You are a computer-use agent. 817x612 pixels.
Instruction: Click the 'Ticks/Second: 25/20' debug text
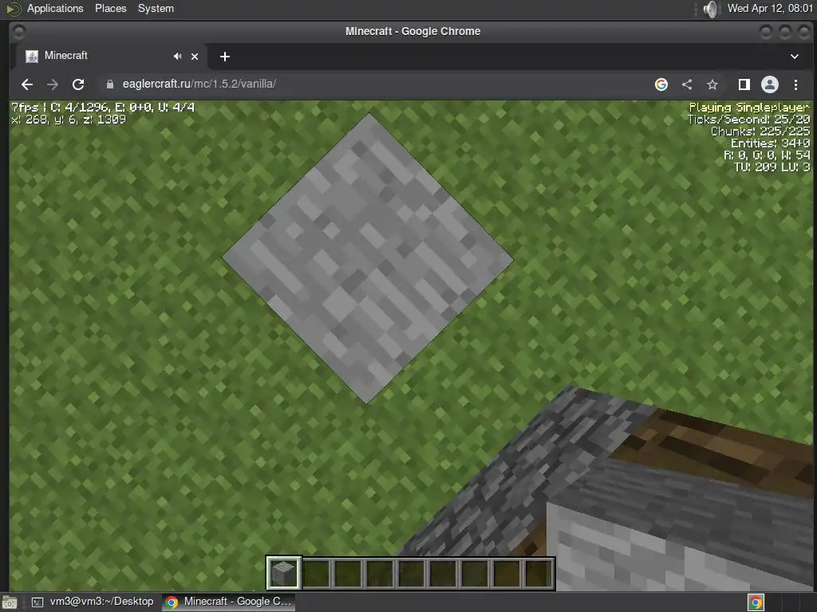(748, 120)
